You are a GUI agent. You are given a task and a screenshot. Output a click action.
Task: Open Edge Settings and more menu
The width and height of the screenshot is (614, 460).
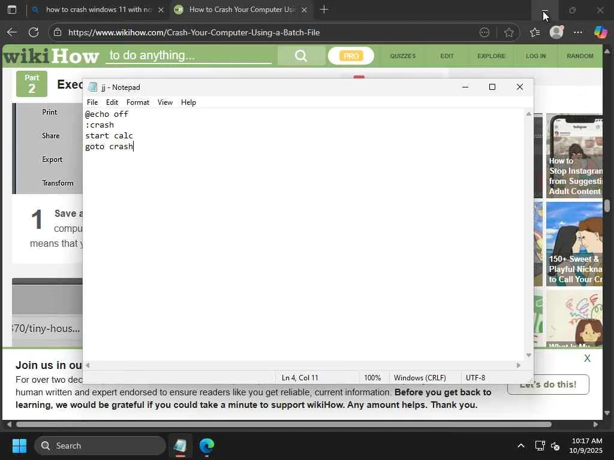[578, 32]
